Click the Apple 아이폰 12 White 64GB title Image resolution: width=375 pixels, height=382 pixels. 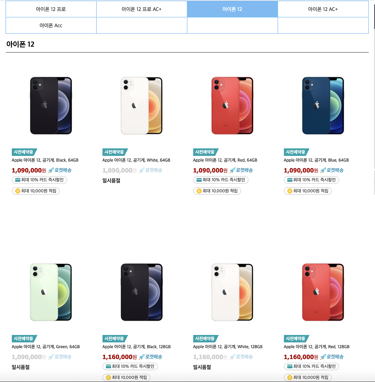point(136,160)
